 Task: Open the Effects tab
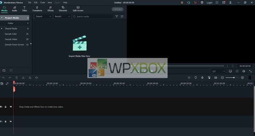(x=50, y=9)
